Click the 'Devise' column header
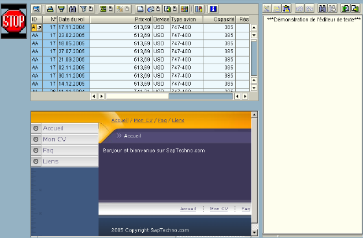 coord(161,19)
